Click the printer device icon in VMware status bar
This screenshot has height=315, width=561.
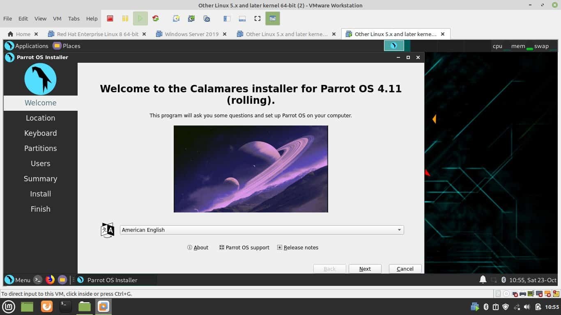523,294
